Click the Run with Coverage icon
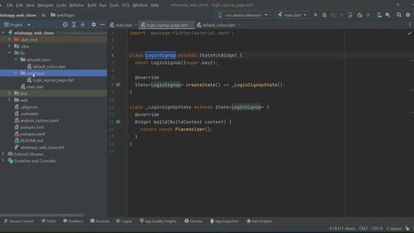The image size is (414, 233). (333, 16)
